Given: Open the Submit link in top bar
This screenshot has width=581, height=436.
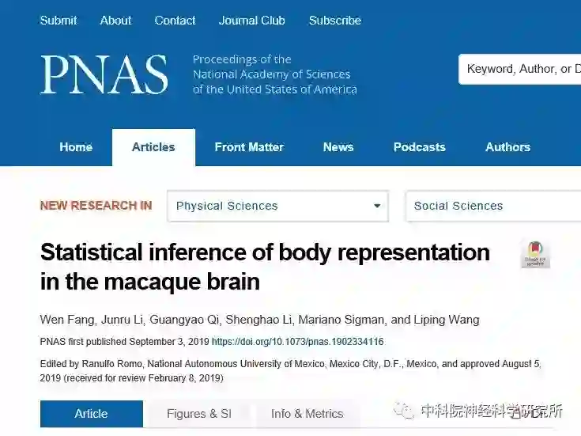Looking at the screenshot, I should (x=58, y=21).
